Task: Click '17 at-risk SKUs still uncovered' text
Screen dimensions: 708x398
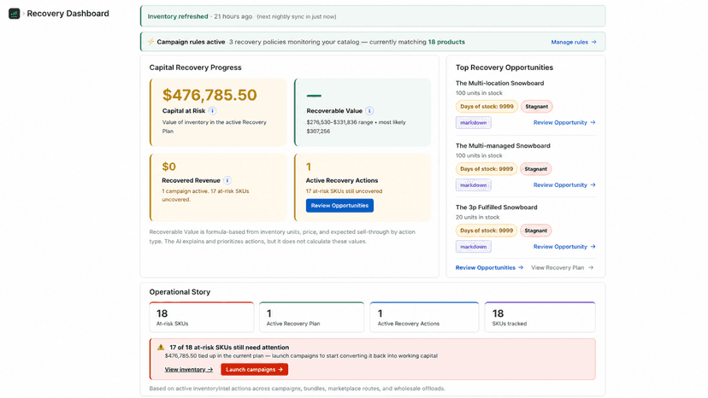Action: [344, 190]
